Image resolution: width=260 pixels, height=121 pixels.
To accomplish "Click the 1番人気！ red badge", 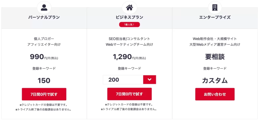I will click(x=129, y=25).
